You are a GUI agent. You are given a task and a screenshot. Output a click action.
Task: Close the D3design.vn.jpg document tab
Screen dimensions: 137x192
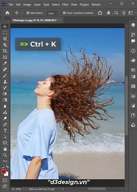(x=61, y=20)
